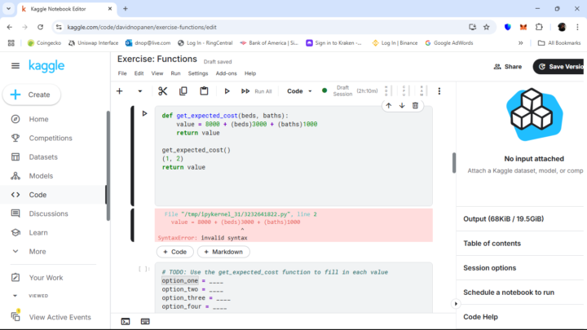Cut the selected cell with scissors icon

tap(162, 91)
